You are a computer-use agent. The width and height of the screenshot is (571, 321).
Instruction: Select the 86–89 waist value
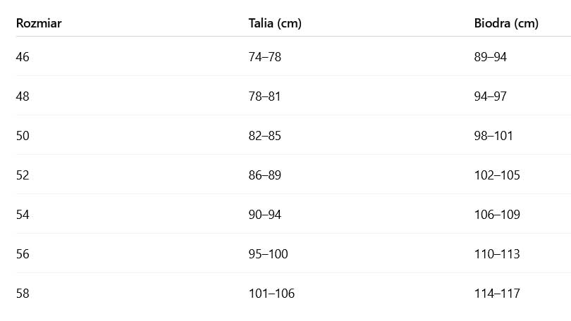(x=265, y=175)
